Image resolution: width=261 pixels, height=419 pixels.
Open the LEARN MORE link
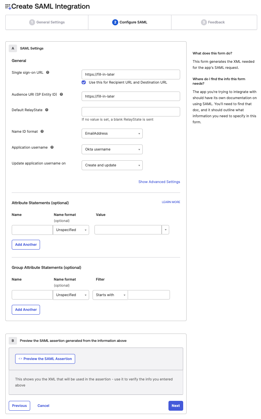(171, 202)
